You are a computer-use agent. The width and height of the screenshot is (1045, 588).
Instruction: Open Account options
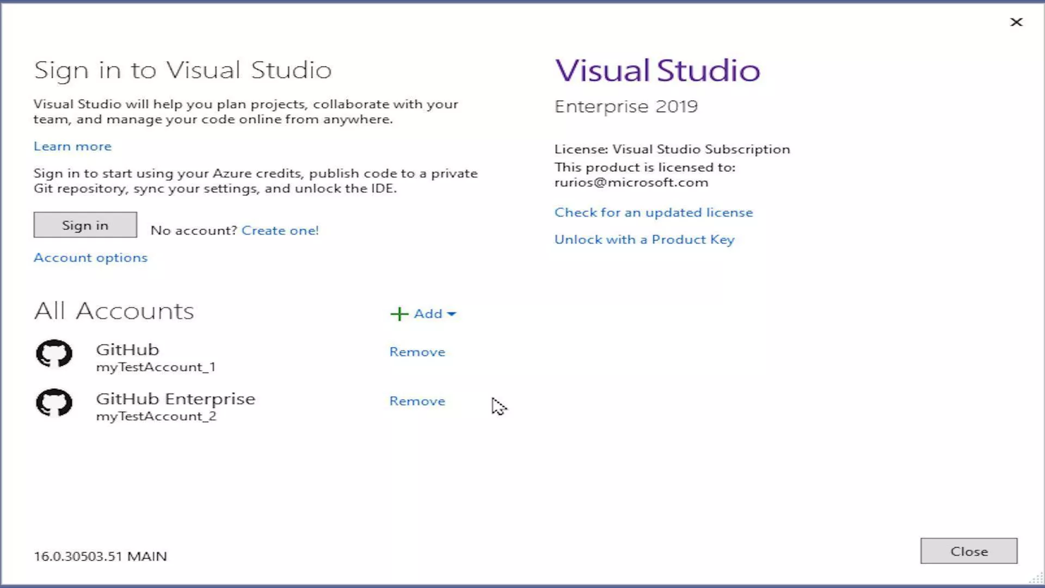(x=90, y=258)
